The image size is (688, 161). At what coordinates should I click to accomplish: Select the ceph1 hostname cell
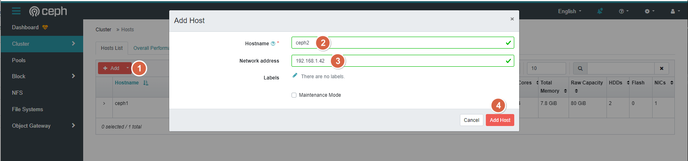(x=121, y=103)
